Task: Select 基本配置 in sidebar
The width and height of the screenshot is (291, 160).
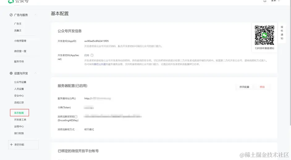Action: click(19, 113)
